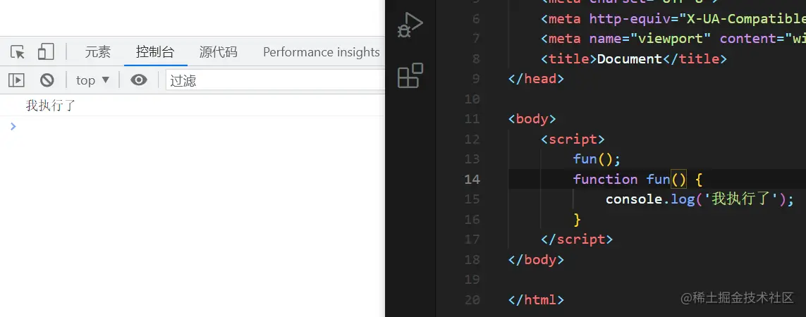
Task: Open the top context dropdown
Action: [93, 80]
